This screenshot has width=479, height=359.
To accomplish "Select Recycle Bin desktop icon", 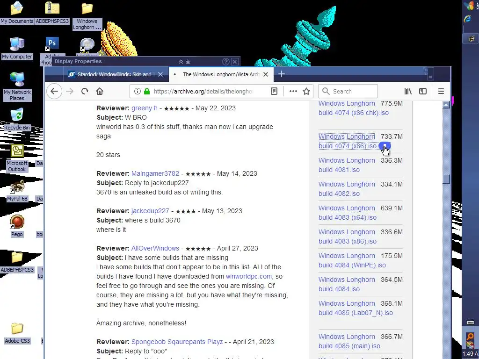I will coord(17,119).
